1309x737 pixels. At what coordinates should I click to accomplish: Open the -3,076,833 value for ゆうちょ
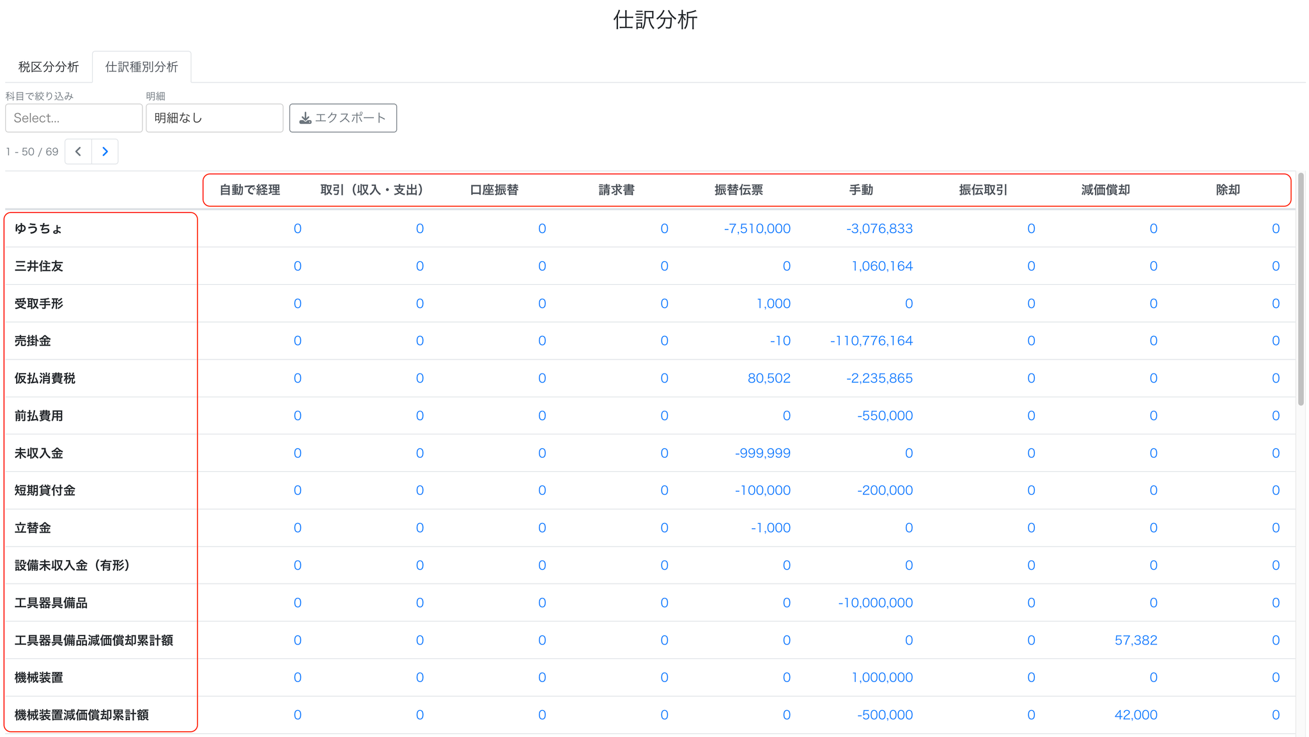(879, 229)
